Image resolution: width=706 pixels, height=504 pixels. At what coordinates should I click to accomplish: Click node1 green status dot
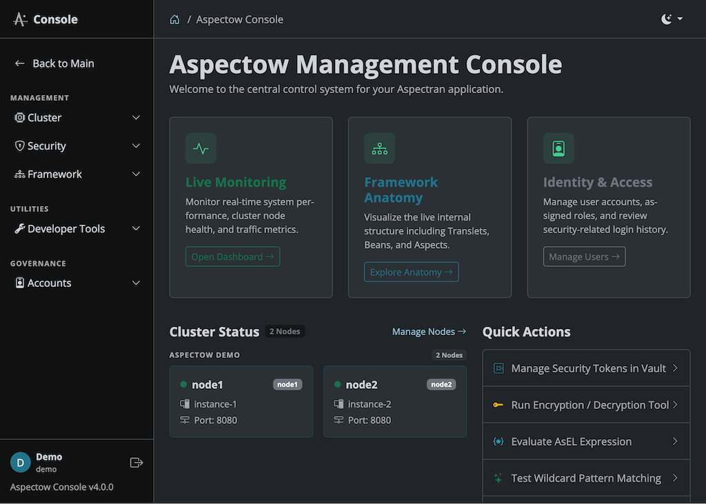click(183, 385)
